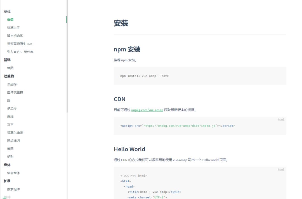Click the 遮盖物 section heading
This screenshot has height=199, width=302.
pyautogui.click(x=9, y=76)
